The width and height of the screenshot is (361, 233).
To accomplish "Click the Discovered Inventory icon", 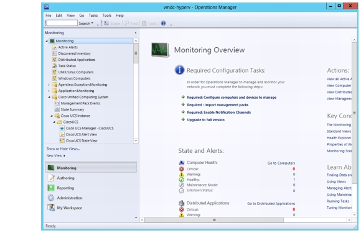I will [x=55, y=53].
